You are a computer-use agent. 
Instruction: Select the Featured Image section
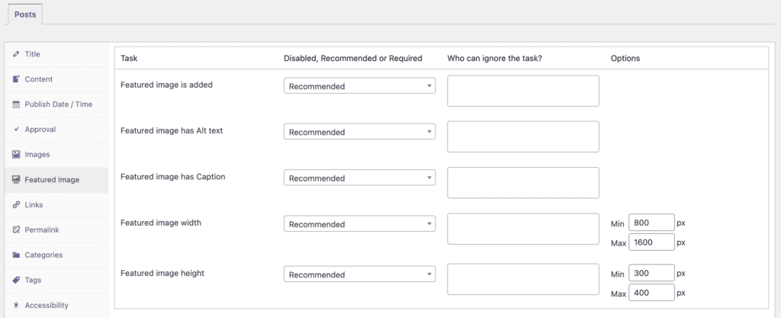click(x=56, y=180)
